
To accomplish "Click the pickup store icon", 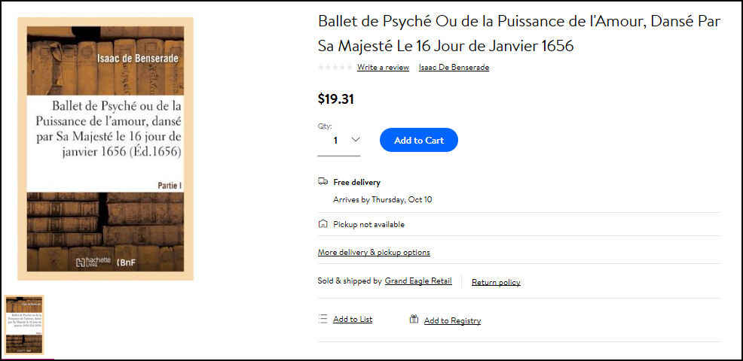I will click(x=323, y=224).
